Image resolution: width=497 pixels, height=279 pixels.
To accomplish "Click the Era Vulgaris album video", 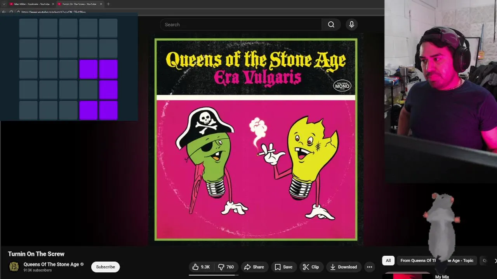I will pyautogui.click(x=256, y=139).
